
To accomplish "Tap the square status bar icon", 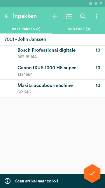I will (91, 4).
